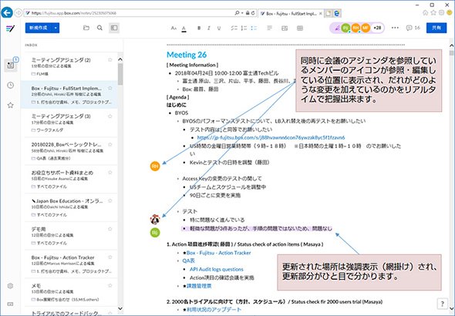Screen dimensions: 455x316
Task: Click note list scrollbar up arrow
Action: 120,59
